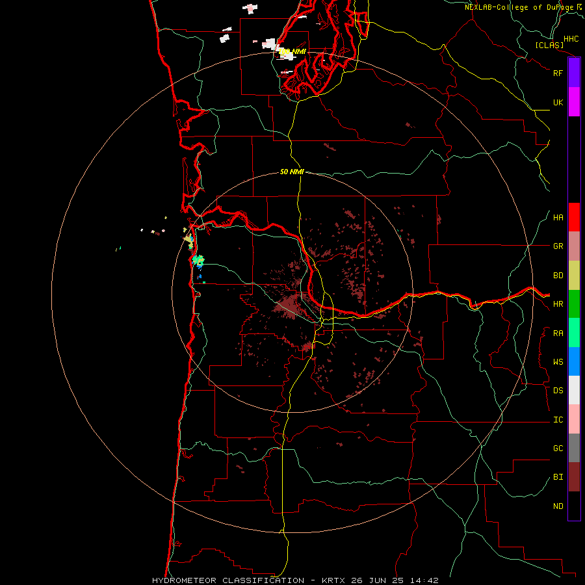Screen dimensions: 585x585
Task: Click the BI dark red legend swatch
Action: click(574, 477)
